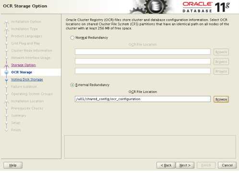Open the Storage Option step link
This screenshot has width=239, height=173.
point(24,65)
